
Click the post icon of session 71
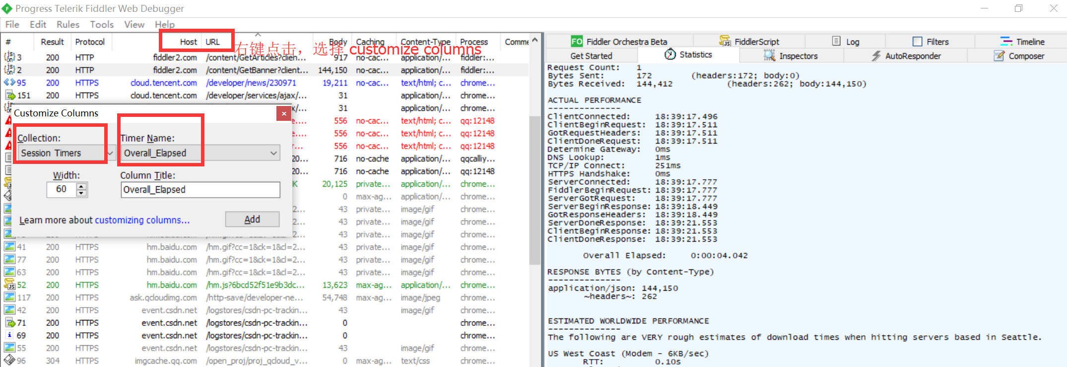(10, 322)
